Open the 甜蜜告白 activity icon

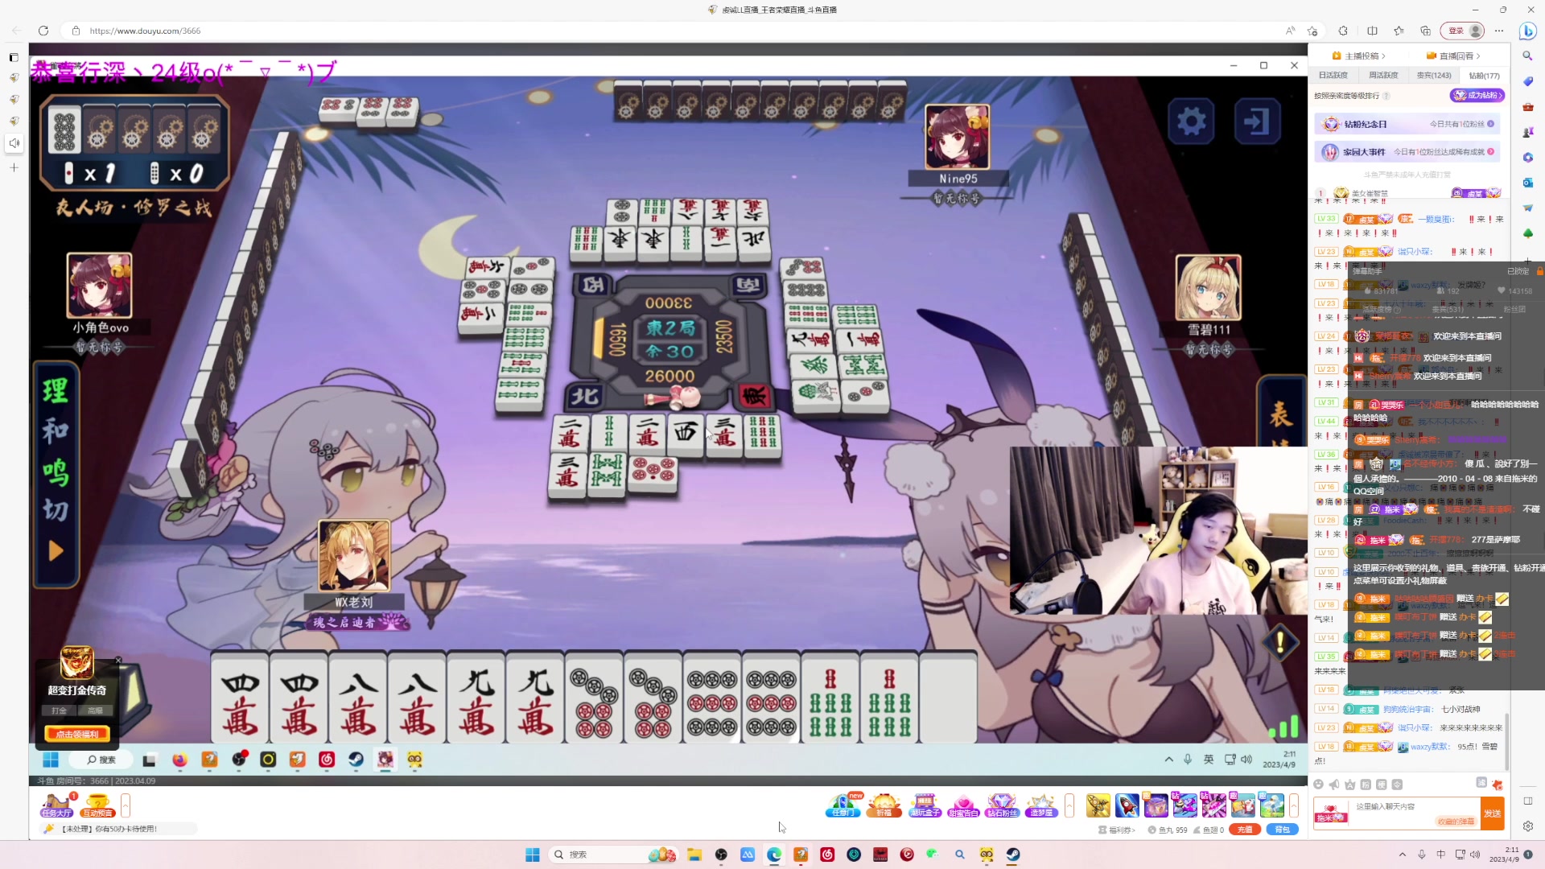963,805
